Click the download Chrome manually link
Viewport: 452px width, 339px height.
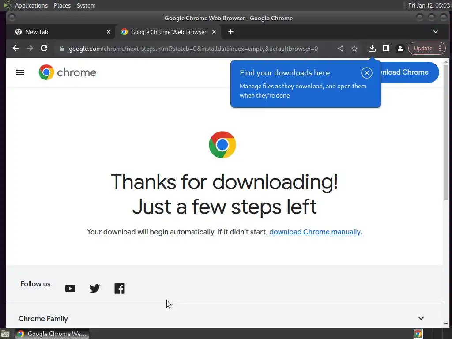pyautogui.click(x=315, y=232)
